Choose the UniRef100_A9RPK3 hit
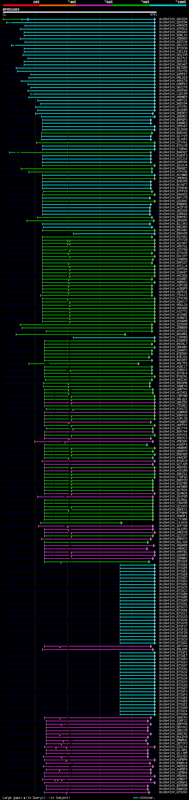The width and height of the screenshot is (189, 800). pos(173,84)
